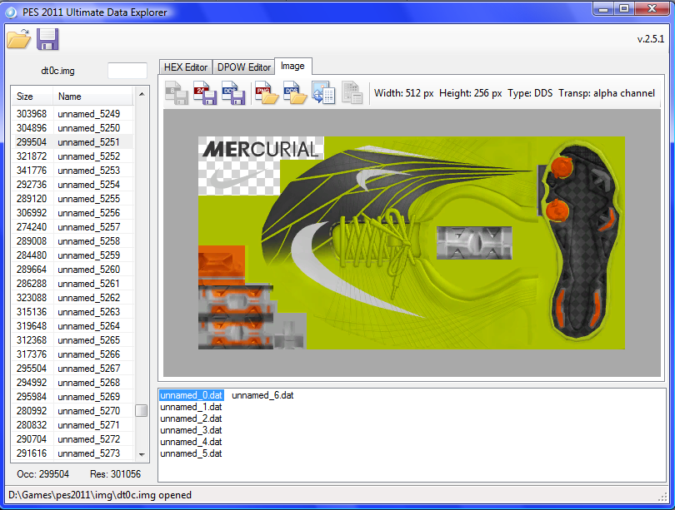This screenshot has height=510, width=675.
Task: Click the image convert and swap icon
Action: tap(323, 92)
